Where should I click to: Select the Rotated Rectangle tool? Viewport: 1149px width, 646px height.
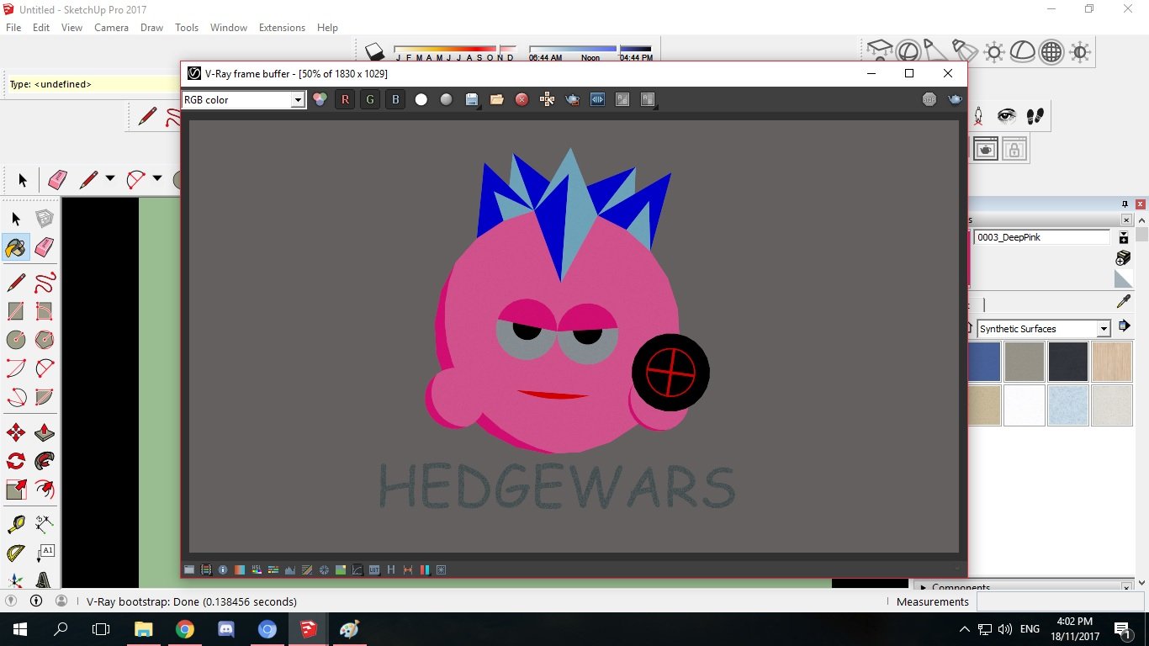pos(45,311)
